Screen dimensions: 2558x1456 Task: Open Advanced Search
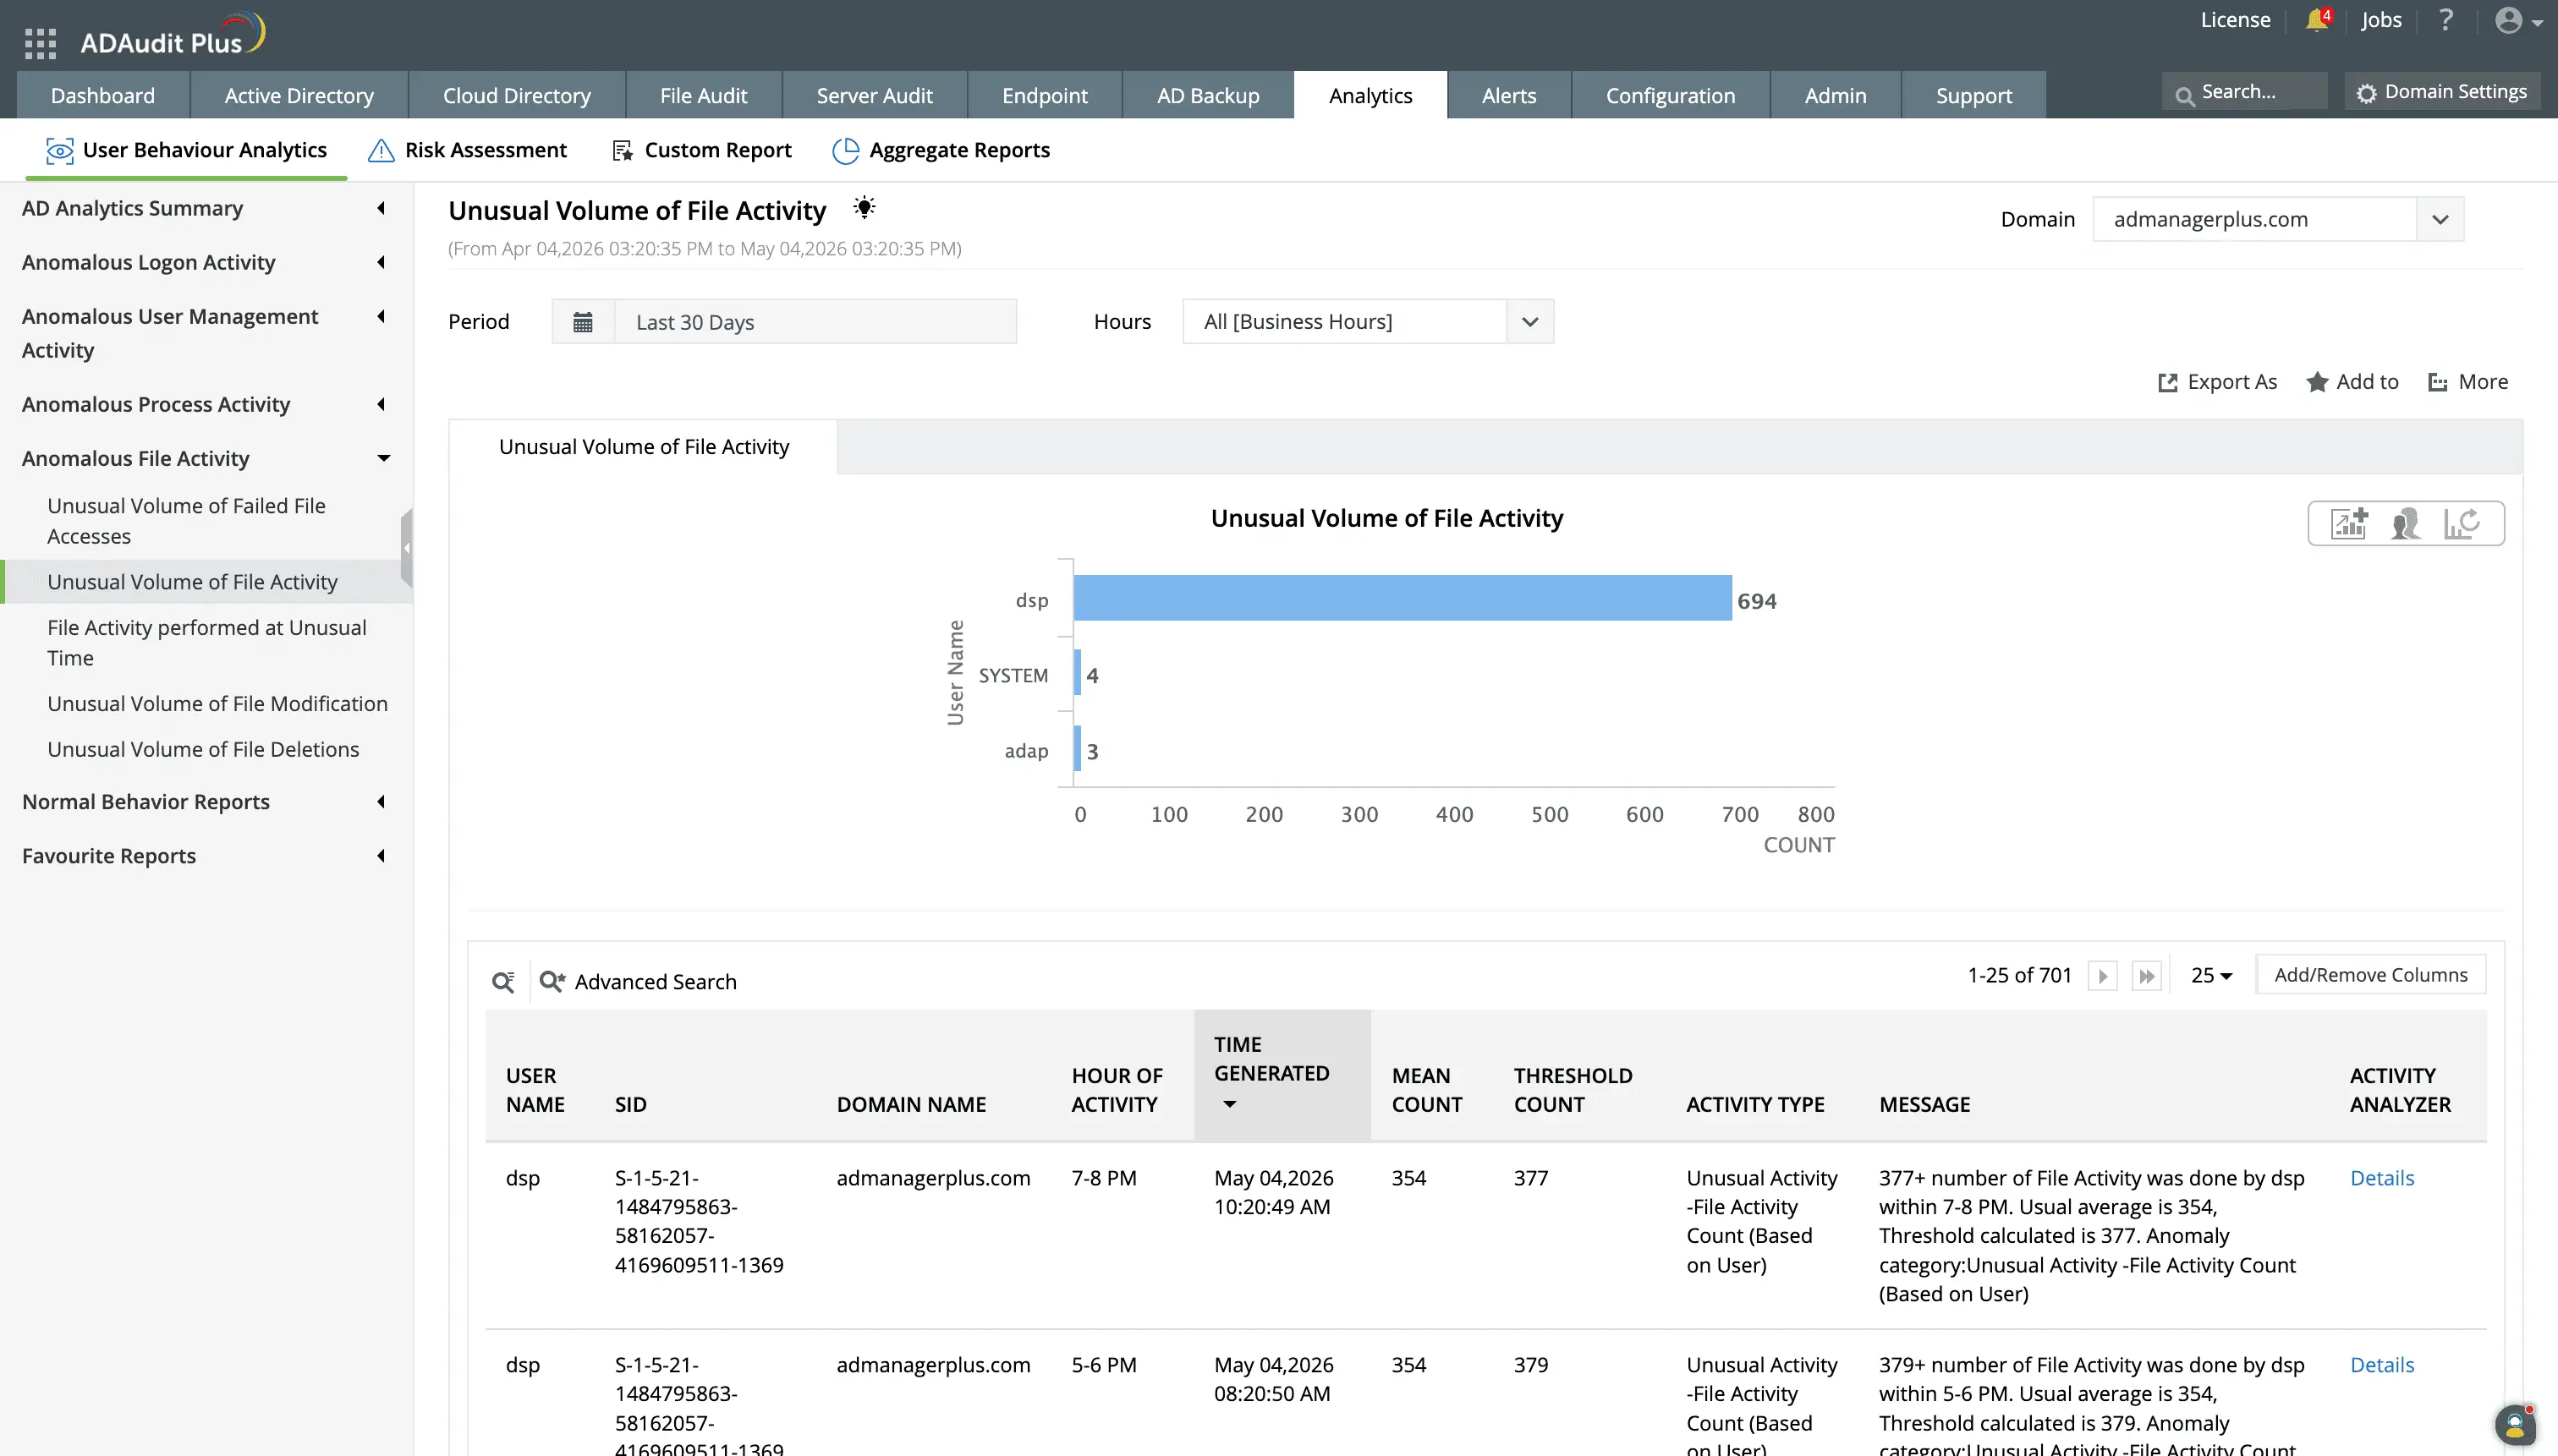639,982
